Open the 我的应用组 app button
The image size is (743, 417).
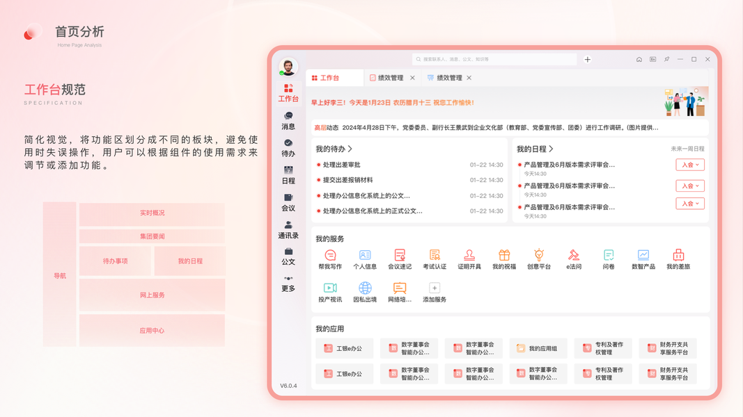[538, 348]
